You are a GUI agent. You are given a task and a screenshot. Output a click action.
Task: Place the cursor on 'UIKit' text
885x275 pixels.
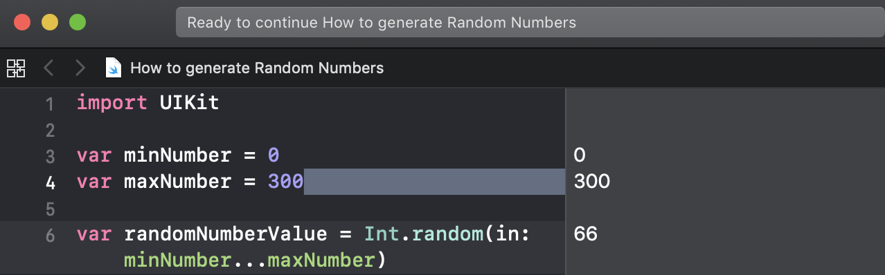tap(188, 104)
